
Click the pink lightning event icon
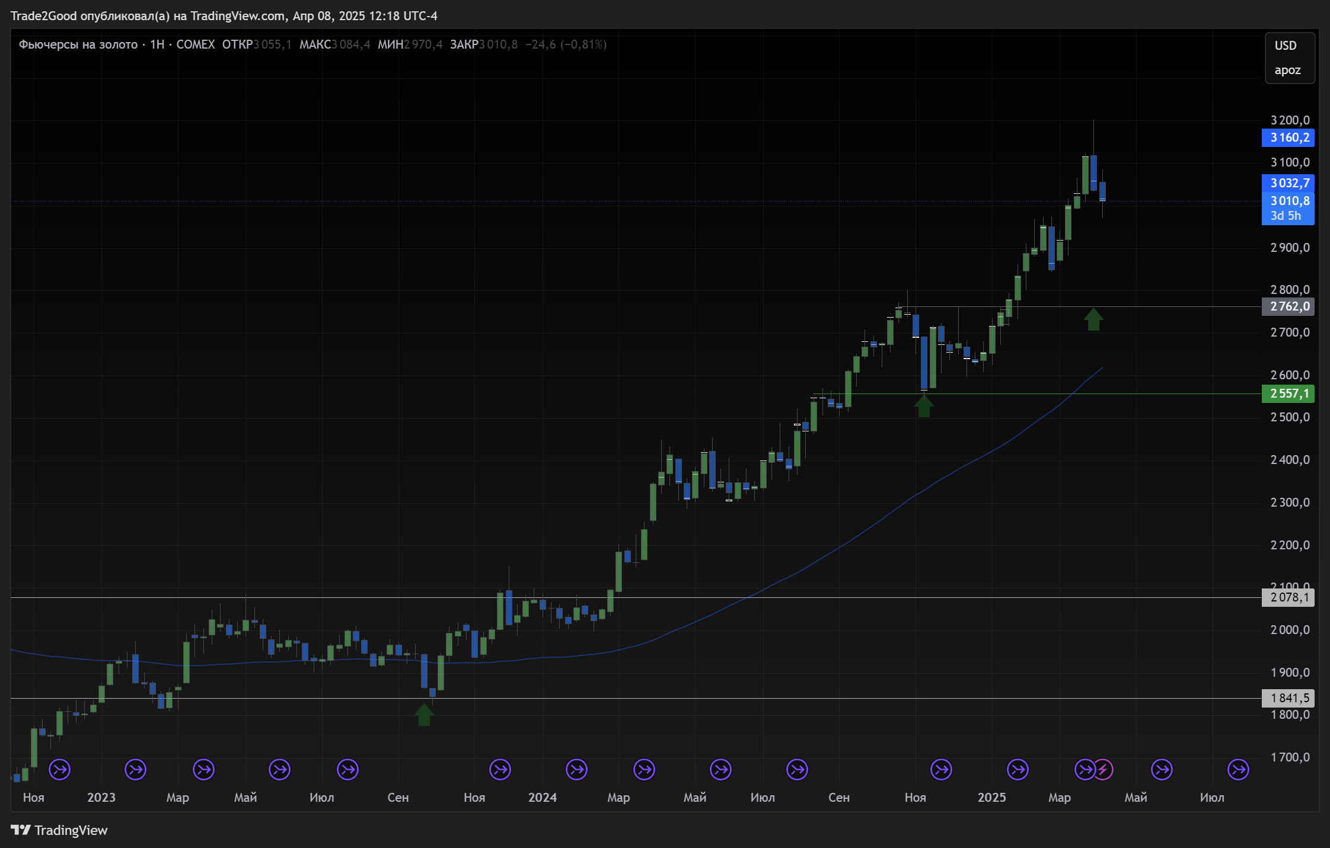1102,770
